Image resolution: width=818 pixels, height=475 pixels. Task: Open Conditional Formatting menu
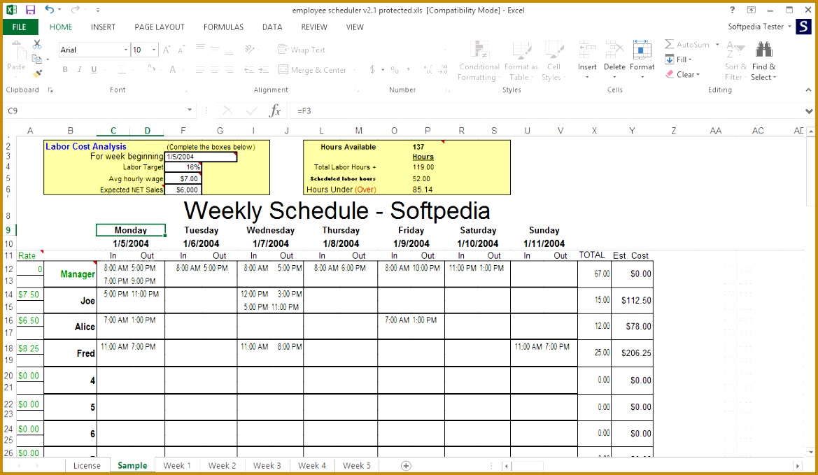[x=479, y=61]
